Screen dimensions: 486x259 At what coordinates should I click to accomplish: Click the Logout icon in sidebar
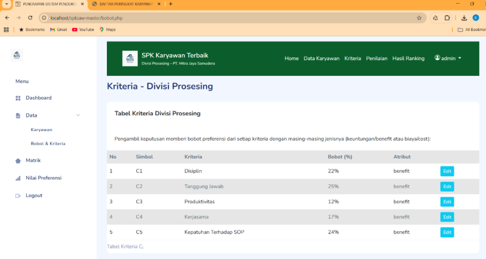(x=18, y=196)
